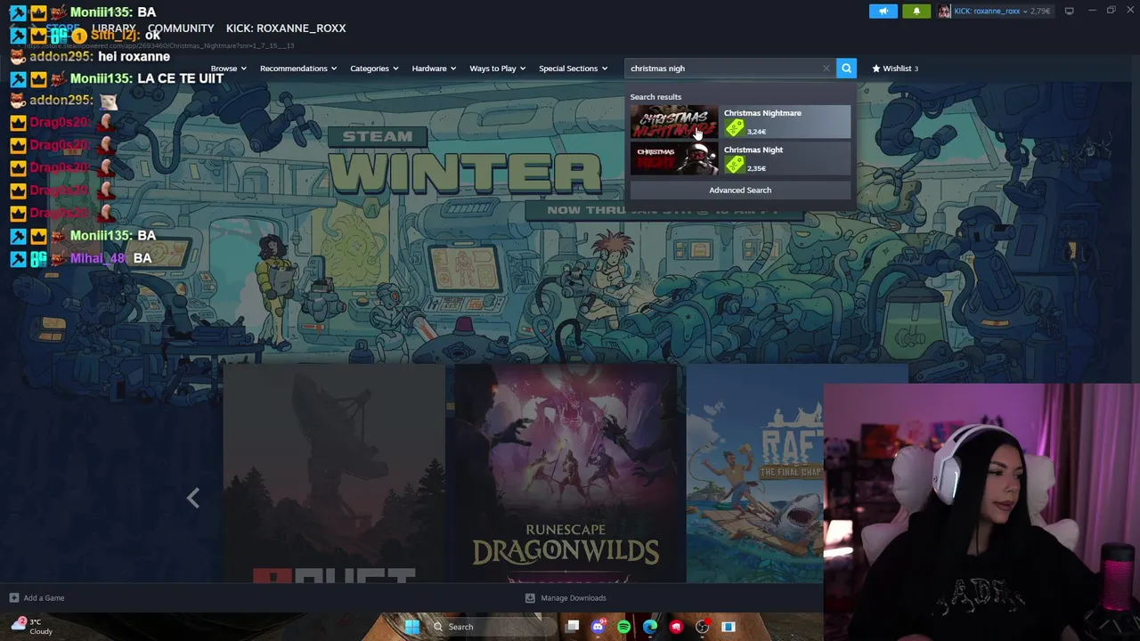Click the 2,79€ wallet balance
1140x641 pixels.
(1039, 11)
